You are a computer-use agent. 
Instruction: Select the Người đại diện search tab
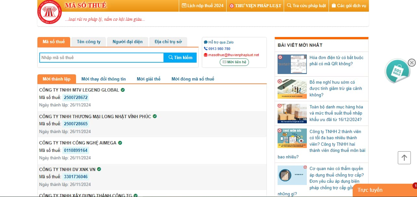coord(127,42)
